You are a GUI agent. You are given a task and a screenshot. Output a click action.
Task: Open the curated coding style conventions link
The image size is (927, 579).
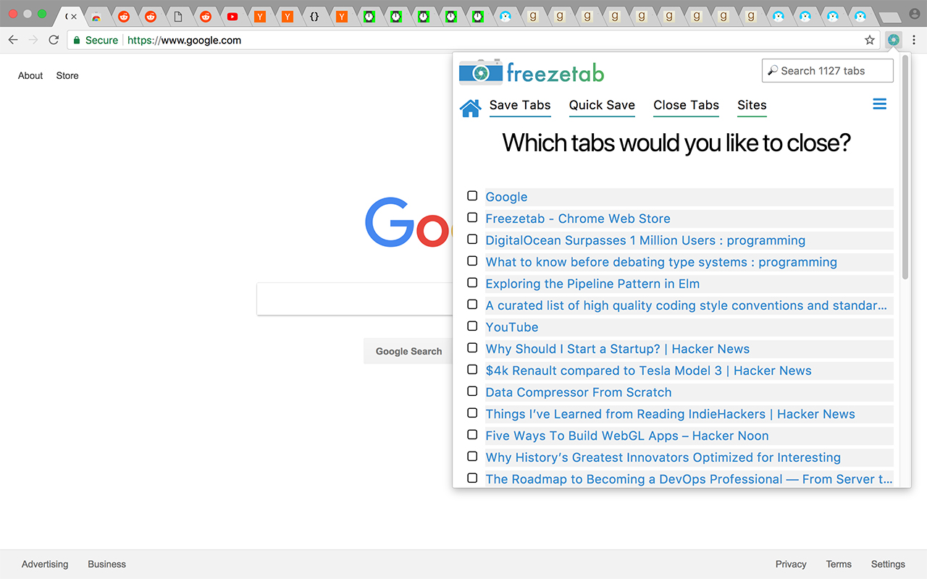(x=686, y=305)
